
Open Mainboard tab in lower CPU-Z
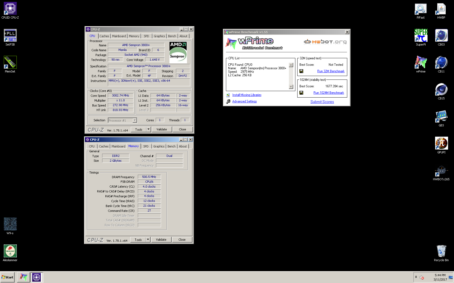[118, 146]
